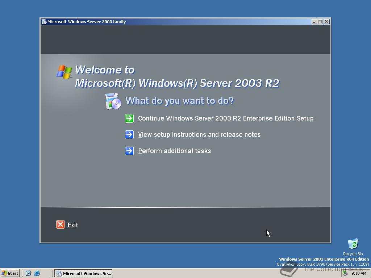
Task: Click the green arrow icon beside Continue Setup
Action: click(129, 118)
